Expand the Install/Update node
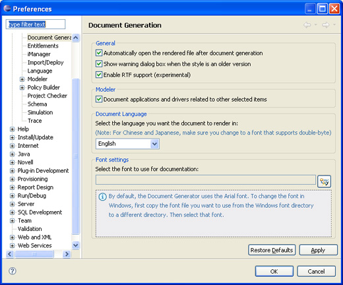Screen dimensions: 343x285 13,137
